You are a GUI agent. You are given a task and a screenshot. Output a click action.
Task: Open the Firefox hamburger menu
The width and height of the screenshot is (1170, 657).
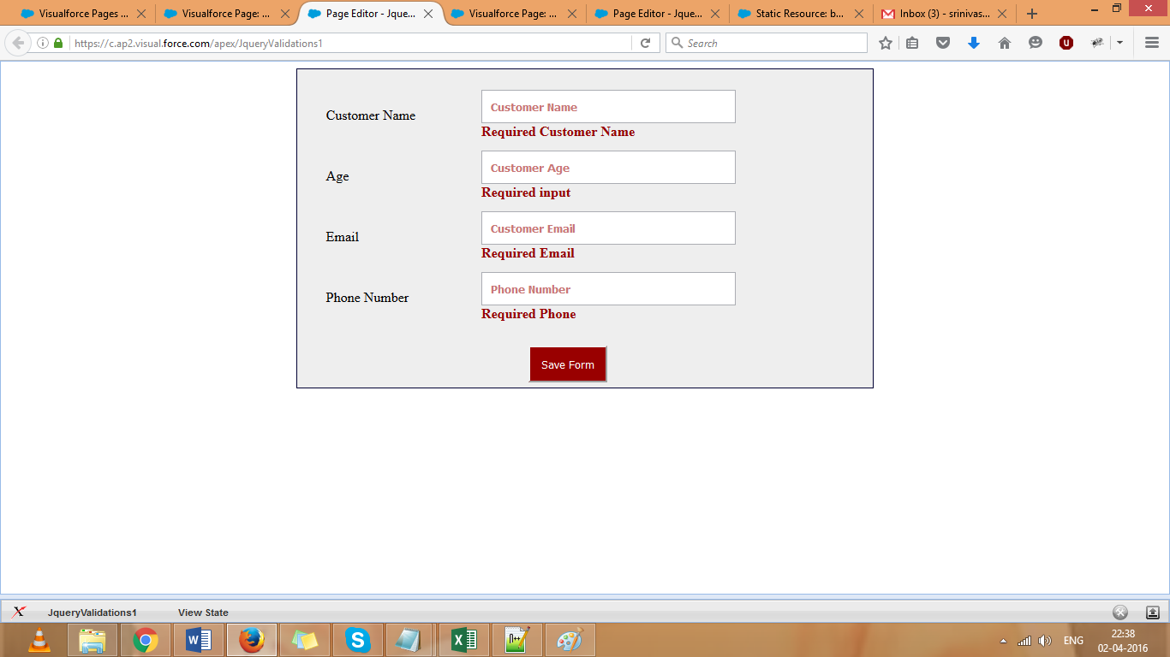point(1150,42)
